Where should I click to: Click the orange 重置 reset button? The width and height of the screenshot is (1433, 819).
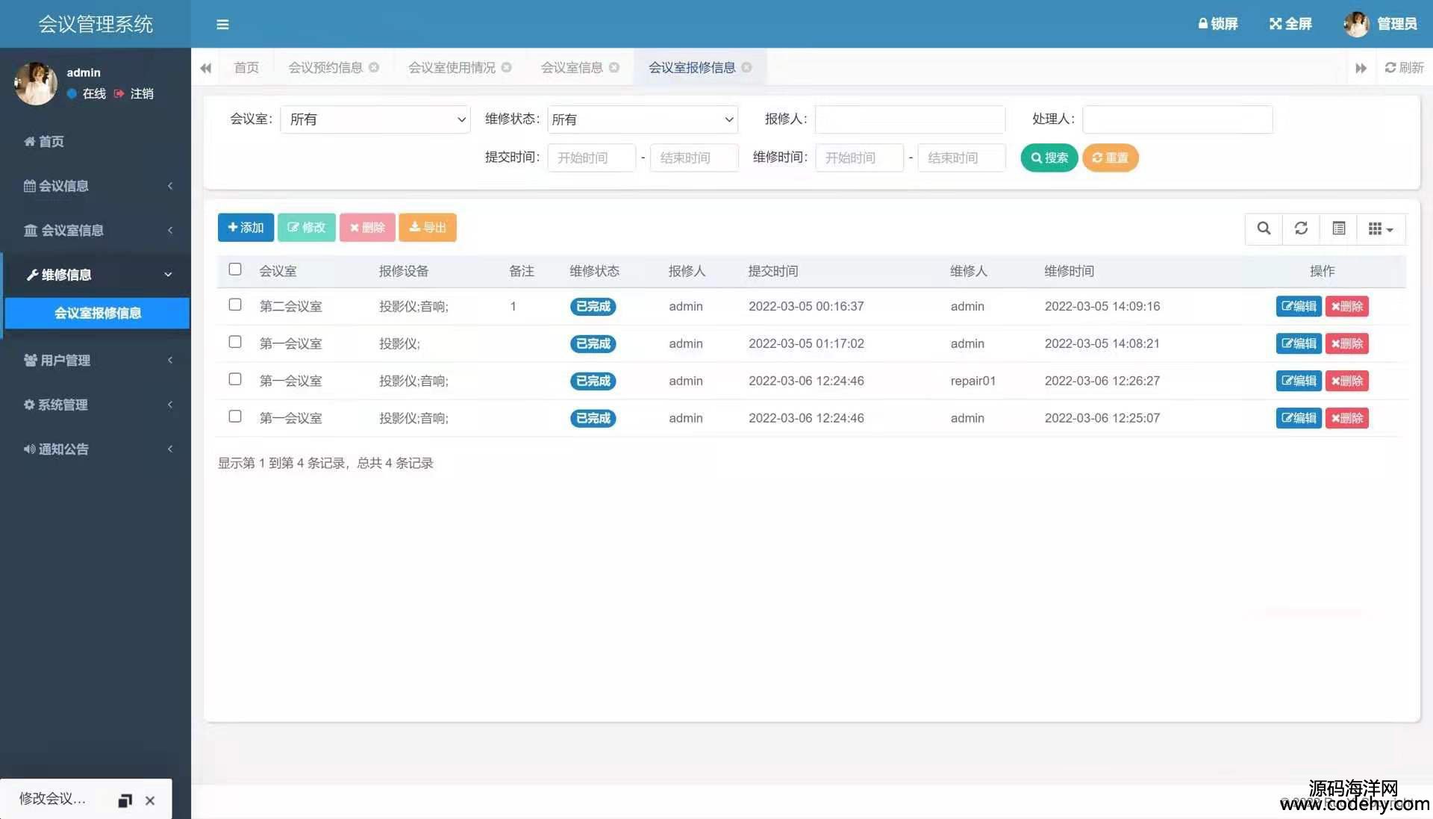coord(1110,158)
